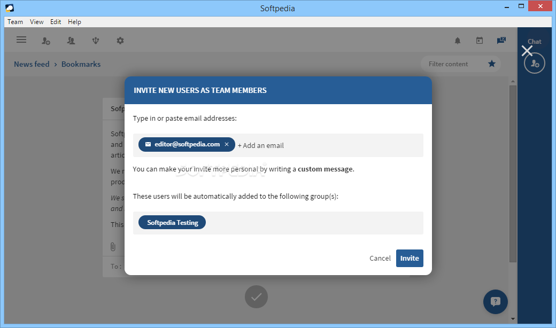Open the View menu
Viewport: 556px width, 328px height.
36,21
